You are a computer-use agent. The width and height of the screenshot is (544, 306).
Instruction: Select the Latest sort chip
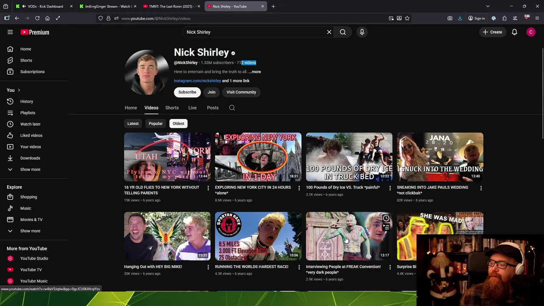pyautogui.click(x=133, y=123)
